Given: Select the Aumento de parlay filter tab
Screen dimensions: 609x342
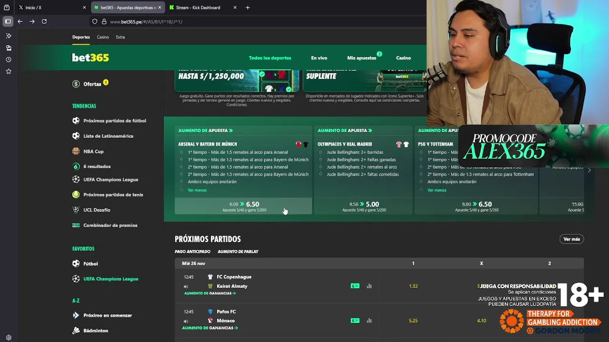Looking at the screenshot, I should click(x=238, y=252).
